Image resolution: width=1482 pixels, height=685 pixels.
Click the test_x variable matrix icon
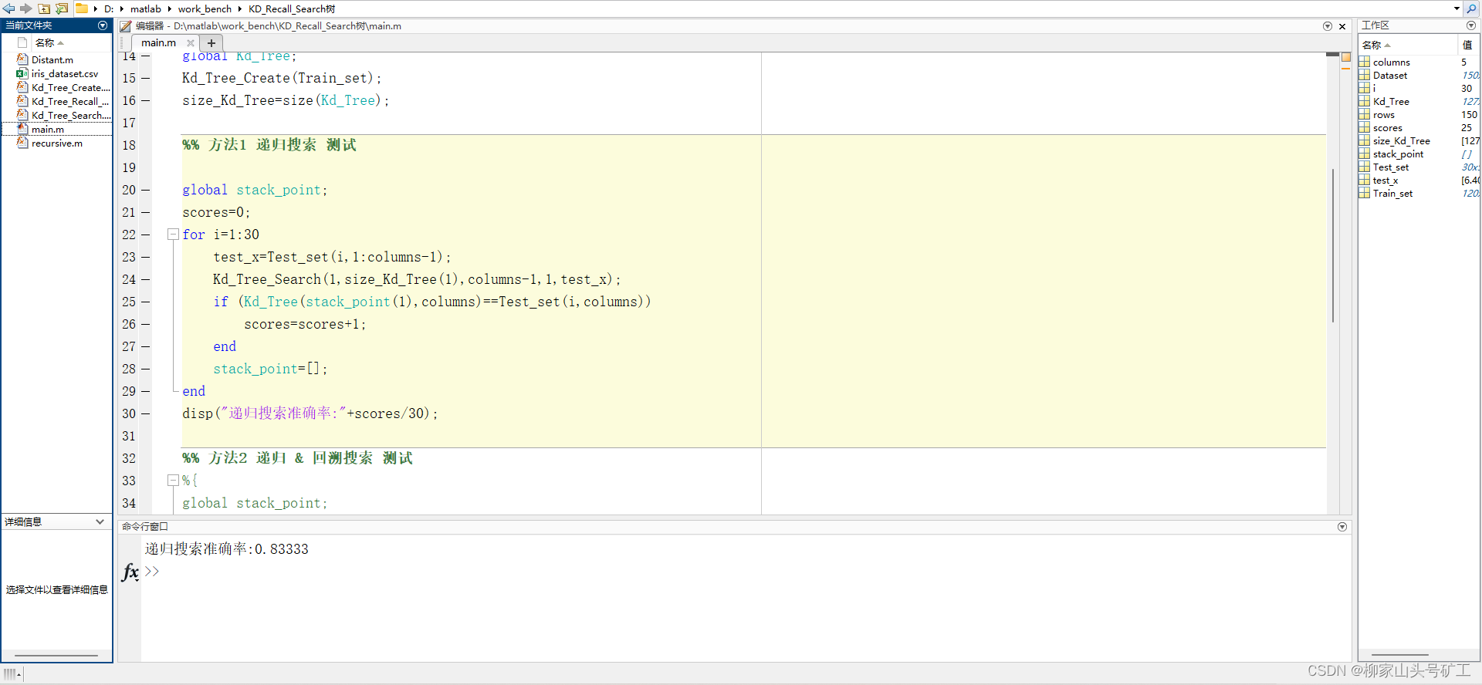click(1365, 181)
